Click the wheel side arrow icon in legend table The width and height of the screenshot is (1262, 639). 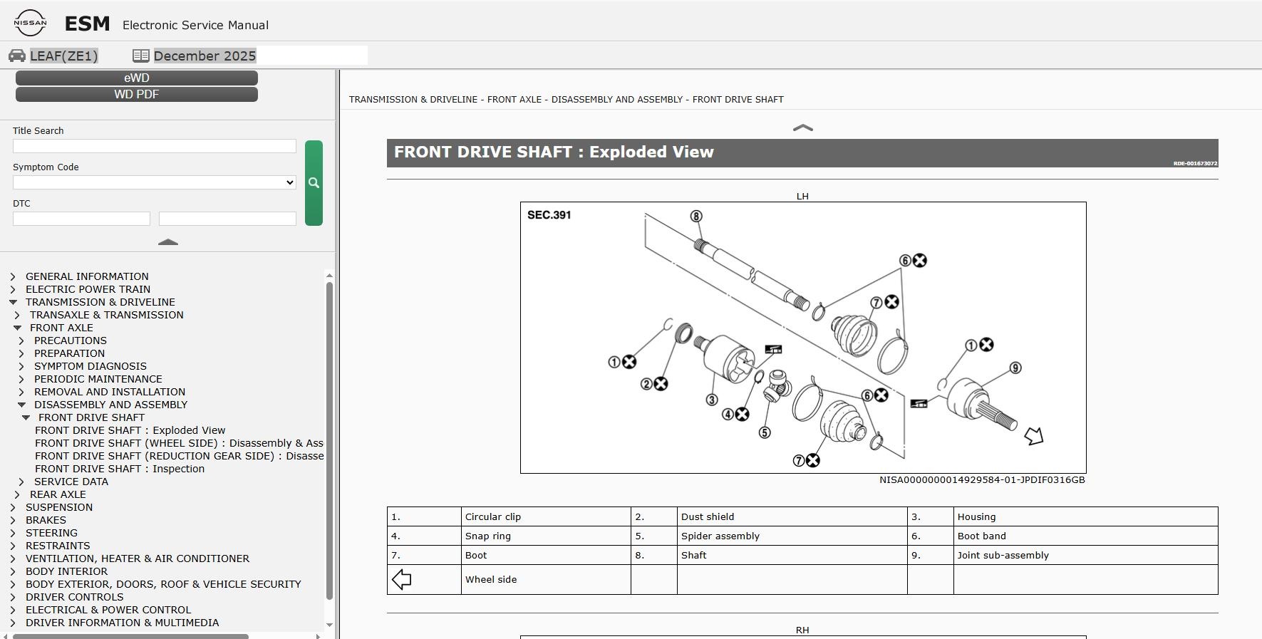(402, 579)
